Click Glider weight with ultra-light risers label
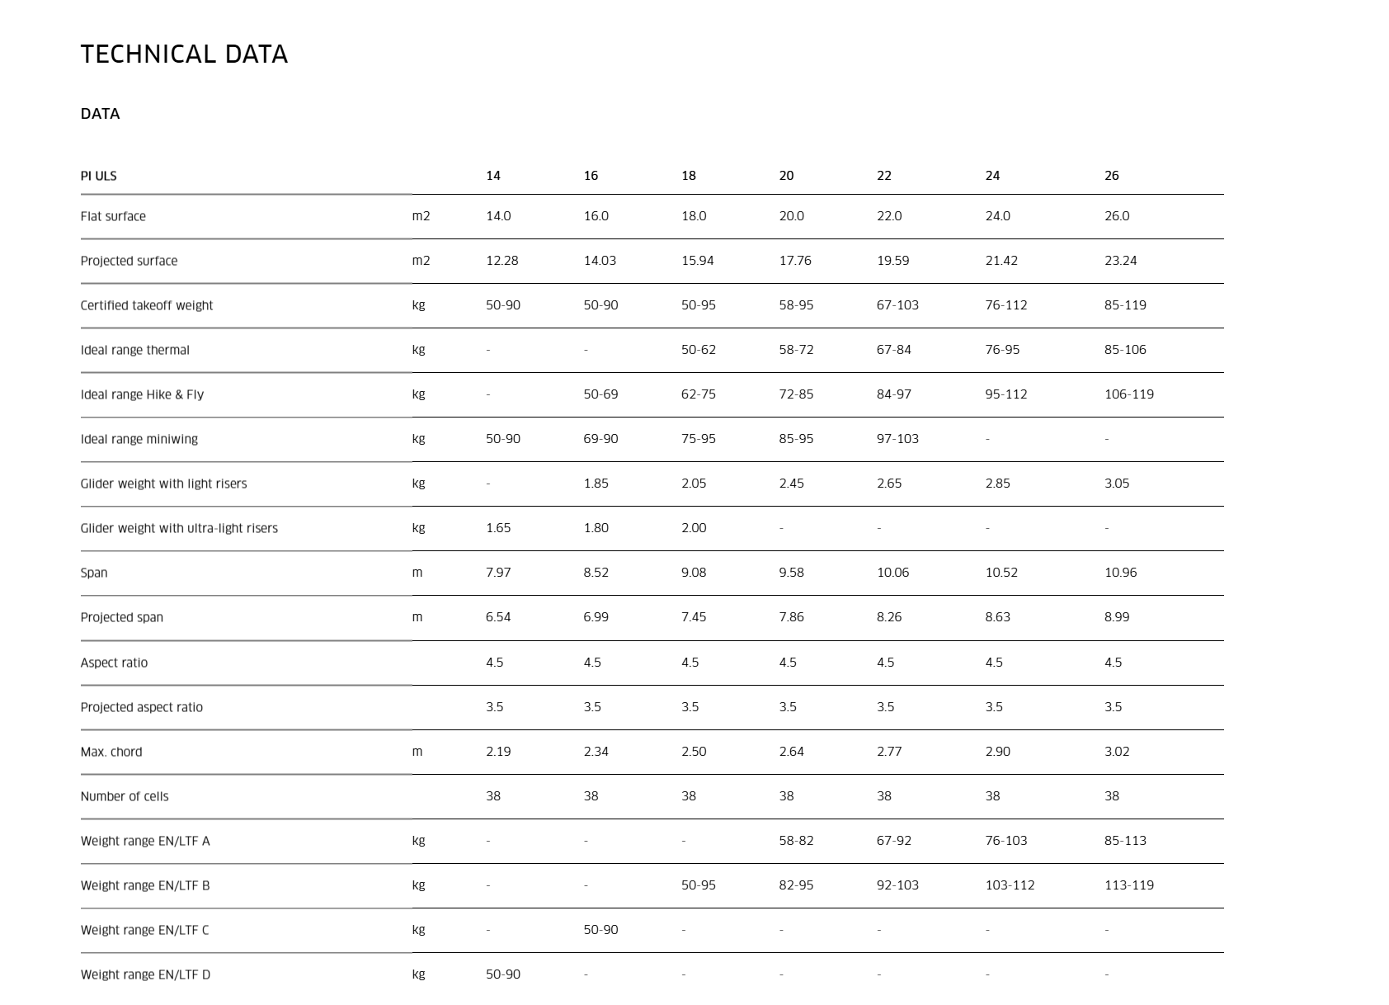This screenshot has height=1005, width=1389. point(179,528)
